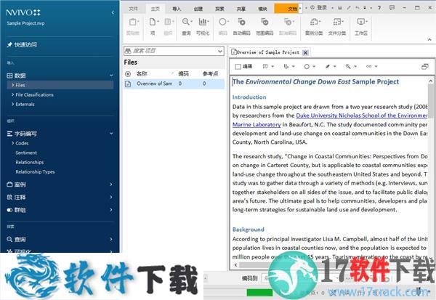Open the search box dropdown arrow
Image resolution: width=436 pixels, height=300 pixels.
219,52
